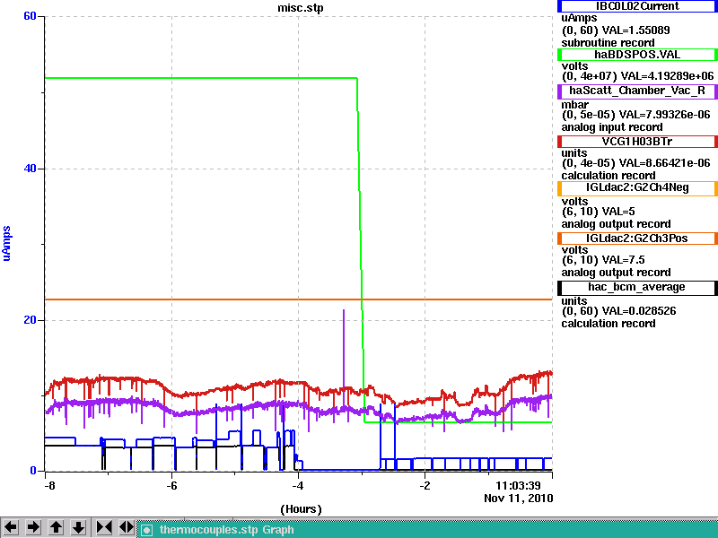This screenshot has width=718, height=538.
Task: Click the pan left arrow button
Action: [x=11, y=527]
